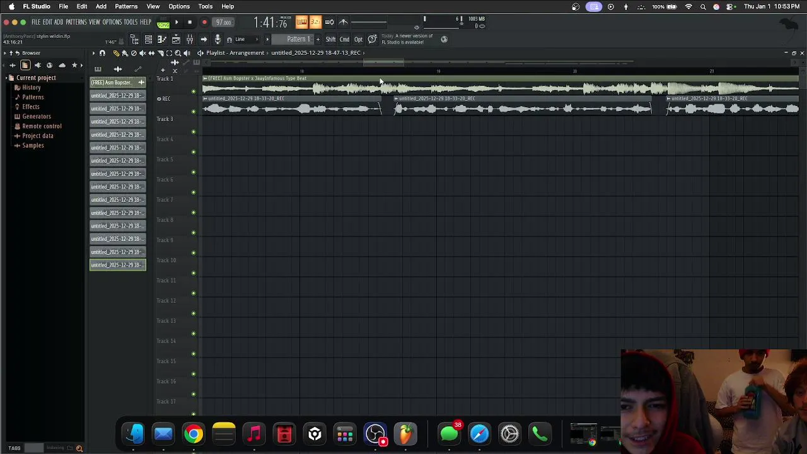Image resolution: width=807 pixels, height=454 pixels.
Task: Open the OPTIONS menu in FL toolbar
Action: coord(112,22)
